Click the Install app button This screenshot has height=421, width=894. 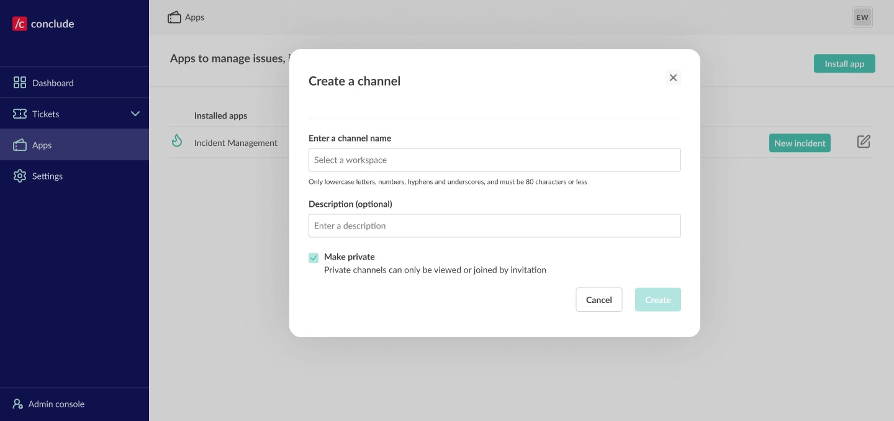pos(844,63)
